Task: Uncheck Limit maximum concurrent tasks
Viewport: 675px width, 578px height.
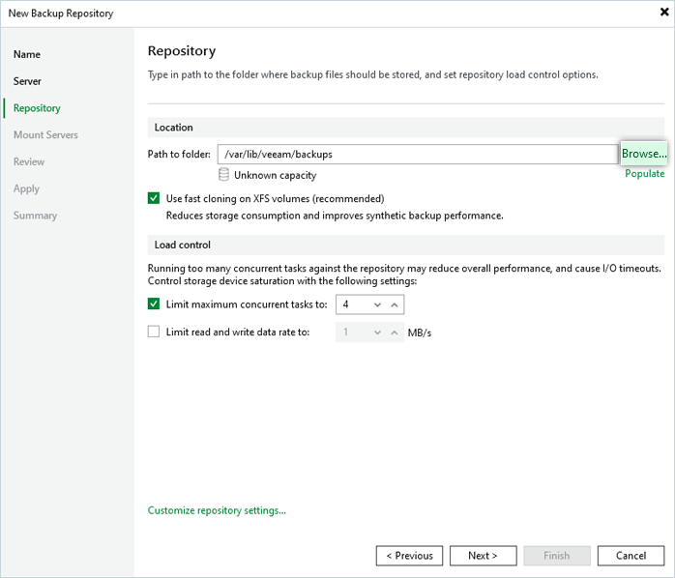Action: pyautogui.click(x=154, y=304)
